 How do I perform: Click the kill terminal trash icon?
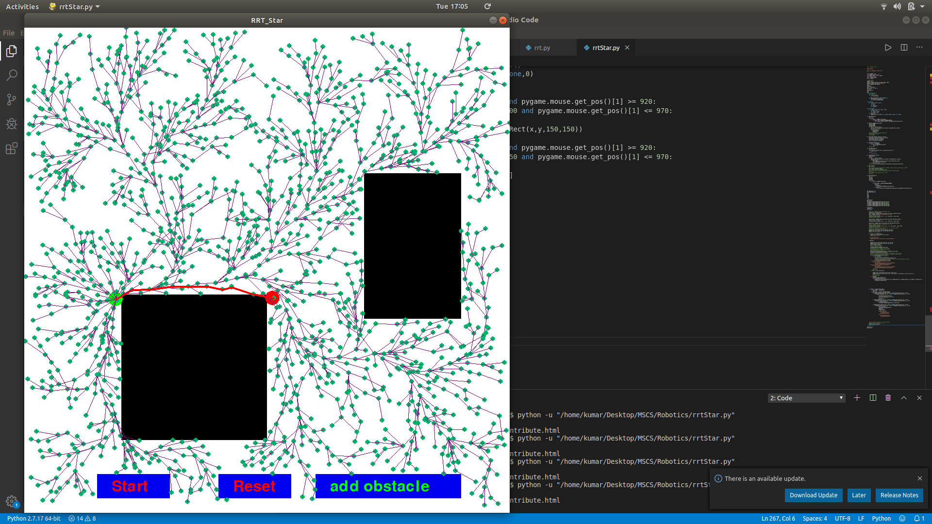[888, 398]
